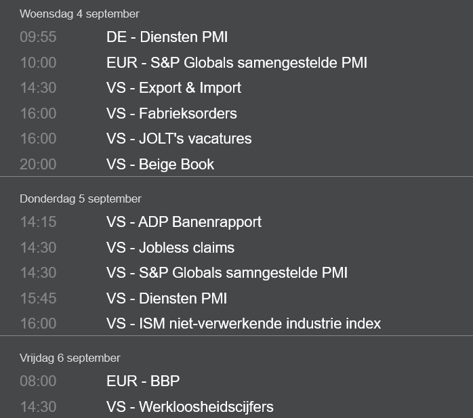Open the VS - Beige Book entry
The height and width of the screenshot is (418, 473).
[x=160, y=165]
